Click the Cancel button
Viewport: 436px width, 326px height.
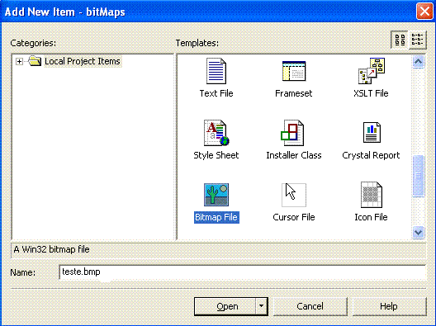(x=310, y=306)
